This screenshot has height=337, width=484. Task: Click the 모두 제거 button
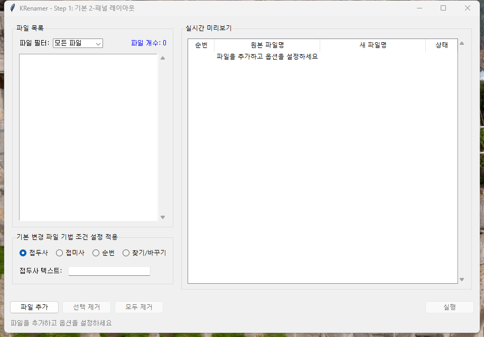click(138, 307)
